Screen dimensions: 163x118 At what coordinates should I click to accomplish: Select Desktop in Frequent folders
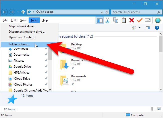click(76, 44)
